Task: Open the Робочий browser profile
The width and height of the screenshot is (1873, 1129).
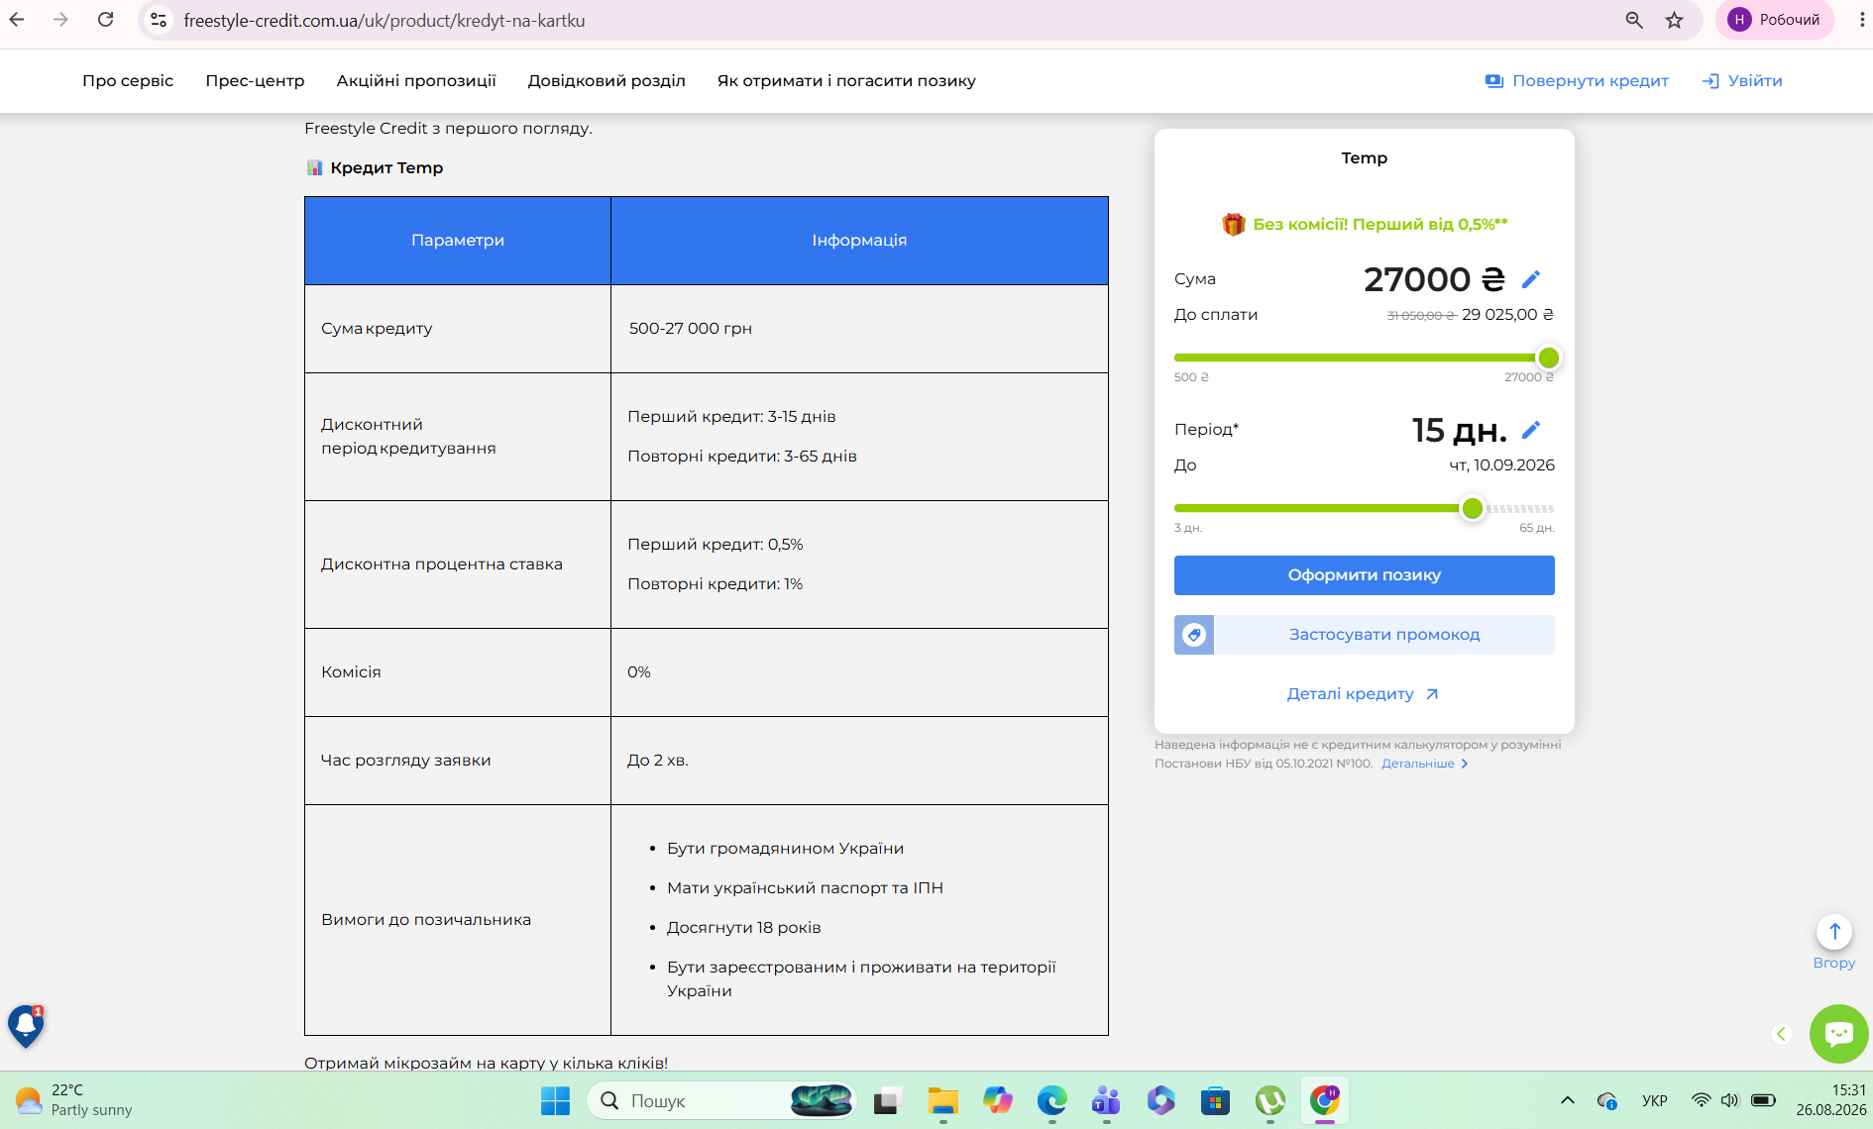Action: coord(1775,20)
